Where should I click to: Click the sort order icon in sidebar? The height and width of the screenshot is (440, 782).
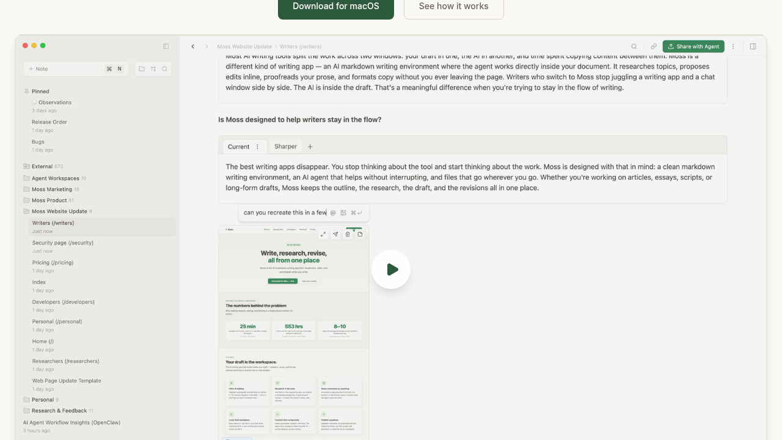pos(153,69)
